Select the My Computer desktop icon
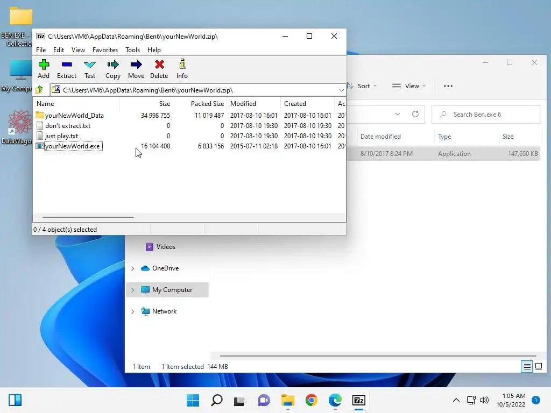Image resolution: width=551 pixels, height=413 pixels. click(18, 75)
